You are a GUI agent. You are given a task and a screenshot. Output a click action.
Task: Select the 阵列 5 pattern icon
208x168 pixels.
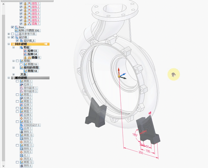21,118
